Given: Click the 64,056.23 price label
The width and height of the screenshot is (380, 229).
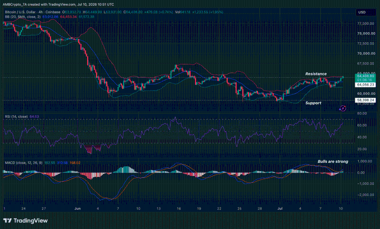Looking at the screenshot, I should 365,85.
